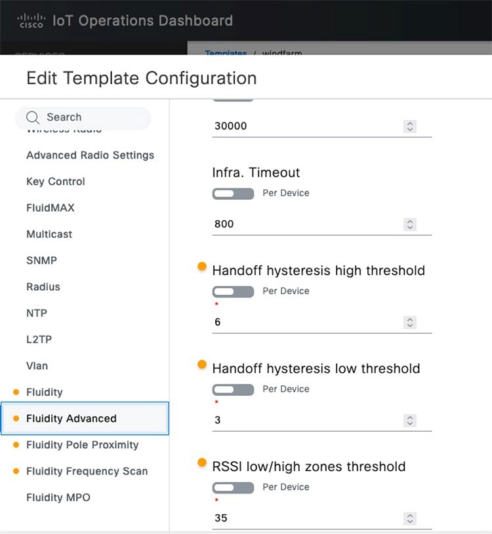Click the orange modified indicator beside Fluidity
492x534 pixels.
[x=15, y=392]
